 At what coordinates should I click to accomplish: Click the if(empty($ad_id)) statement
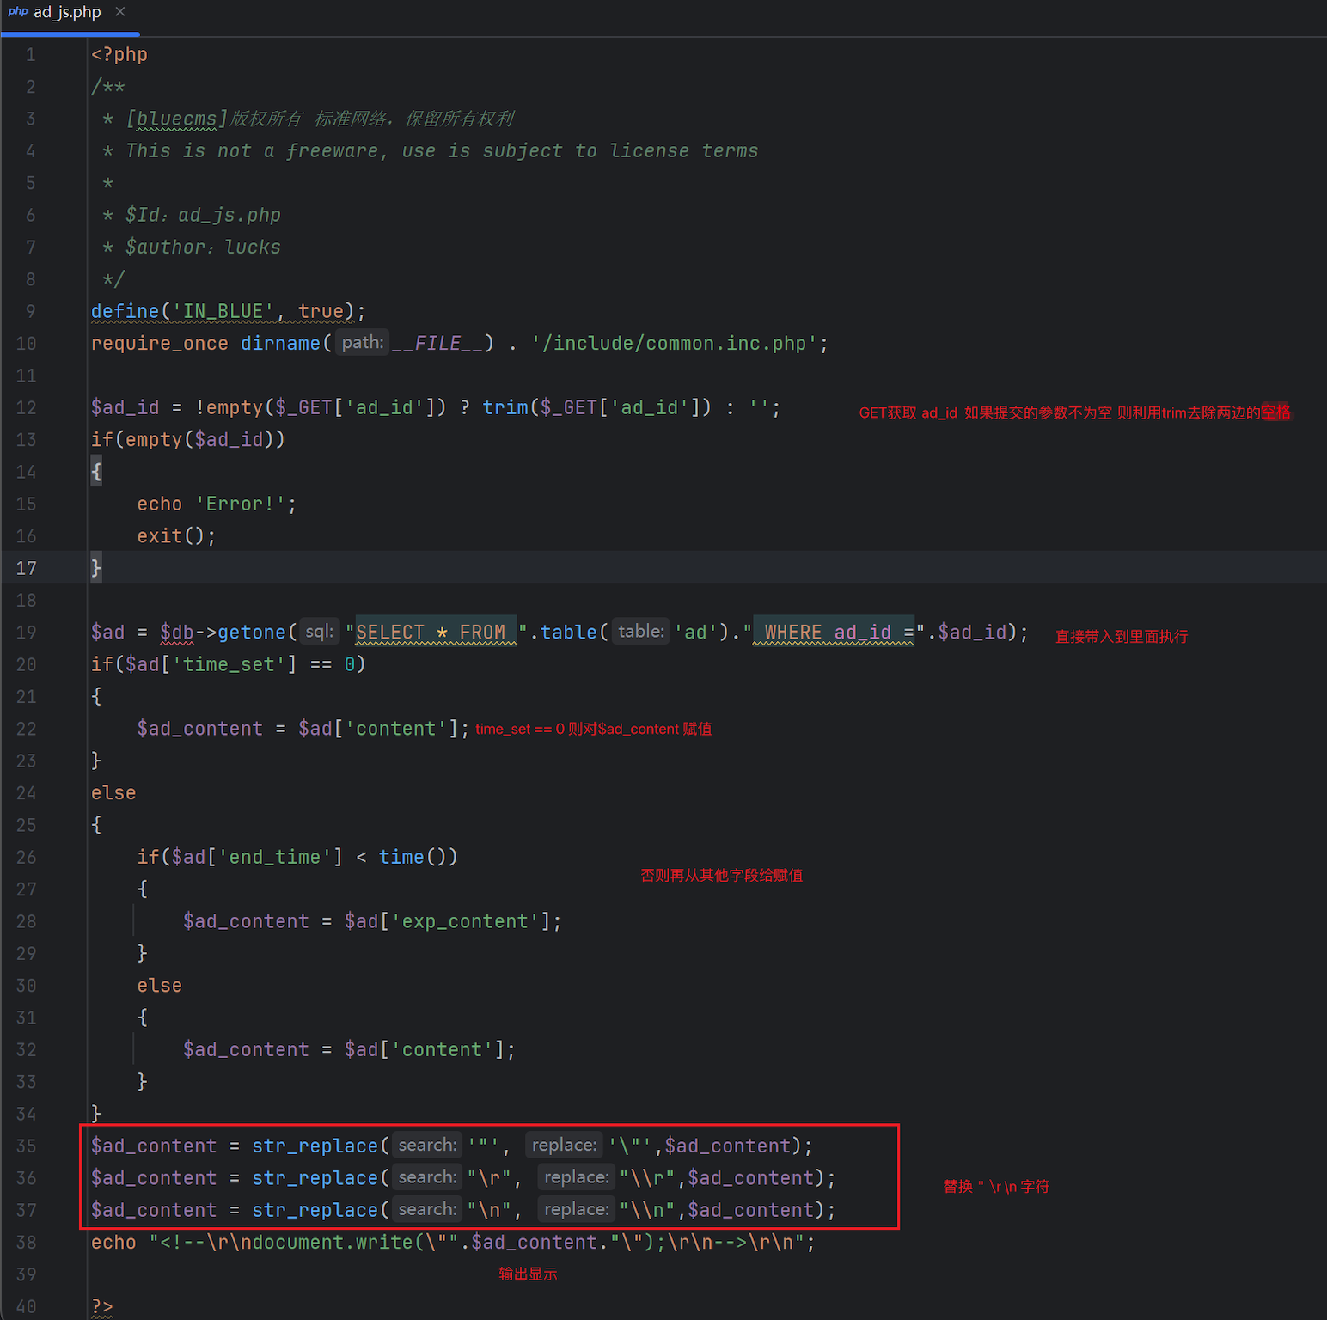(188, 440)
